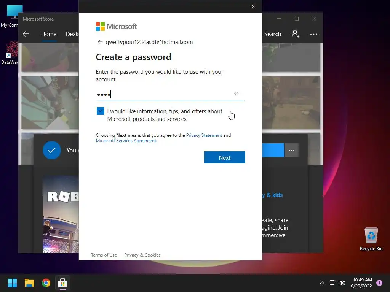This screenshot has height=292, width=390.
Task: Click Search in Microsoft Store
Action: click(x=273, y=34)
